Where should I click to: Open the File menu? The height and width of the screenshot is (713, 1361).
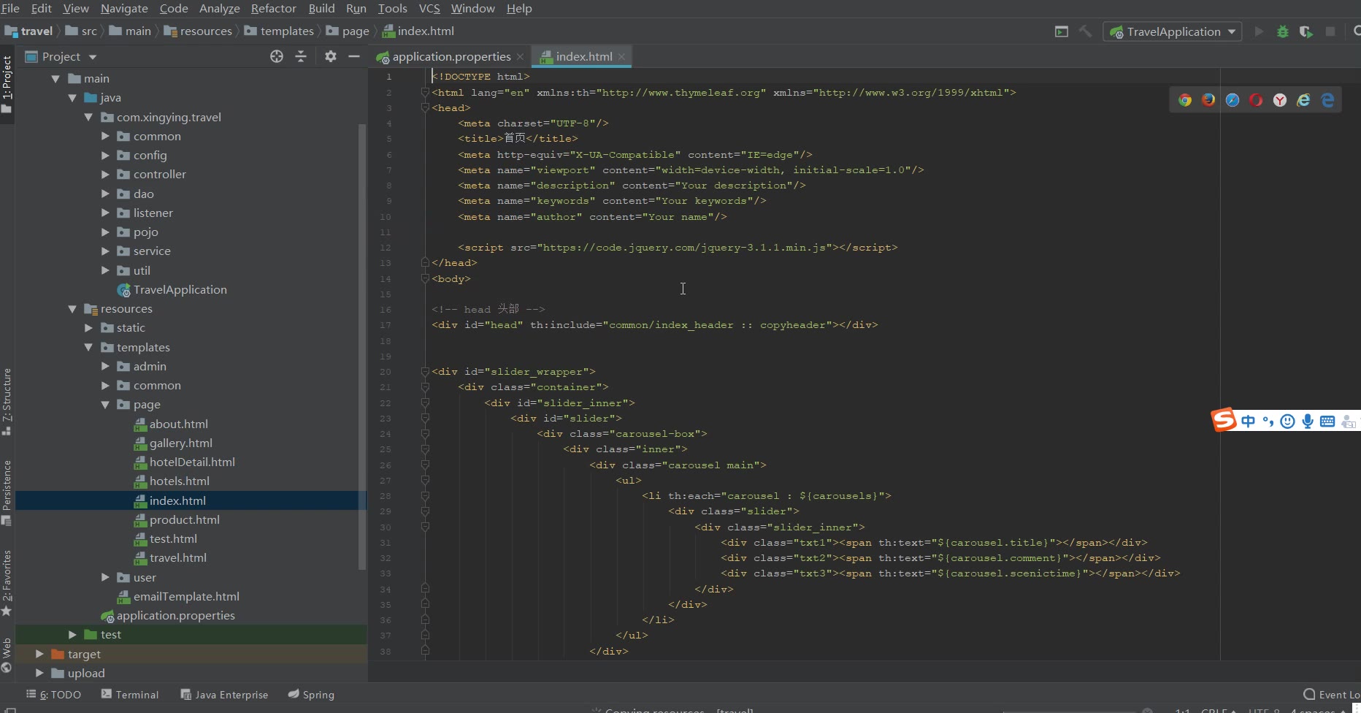[10, 8]
